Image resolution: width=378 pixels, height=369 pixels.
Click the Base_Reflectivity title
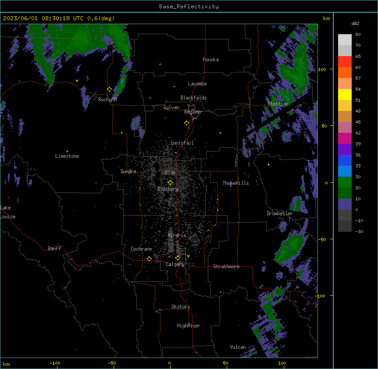pos(189,7)
